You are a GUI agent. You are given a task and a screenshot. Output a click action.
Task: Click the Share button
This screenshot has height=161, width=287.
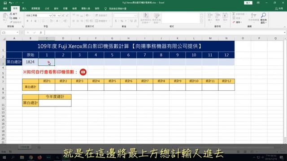[279, 8]
